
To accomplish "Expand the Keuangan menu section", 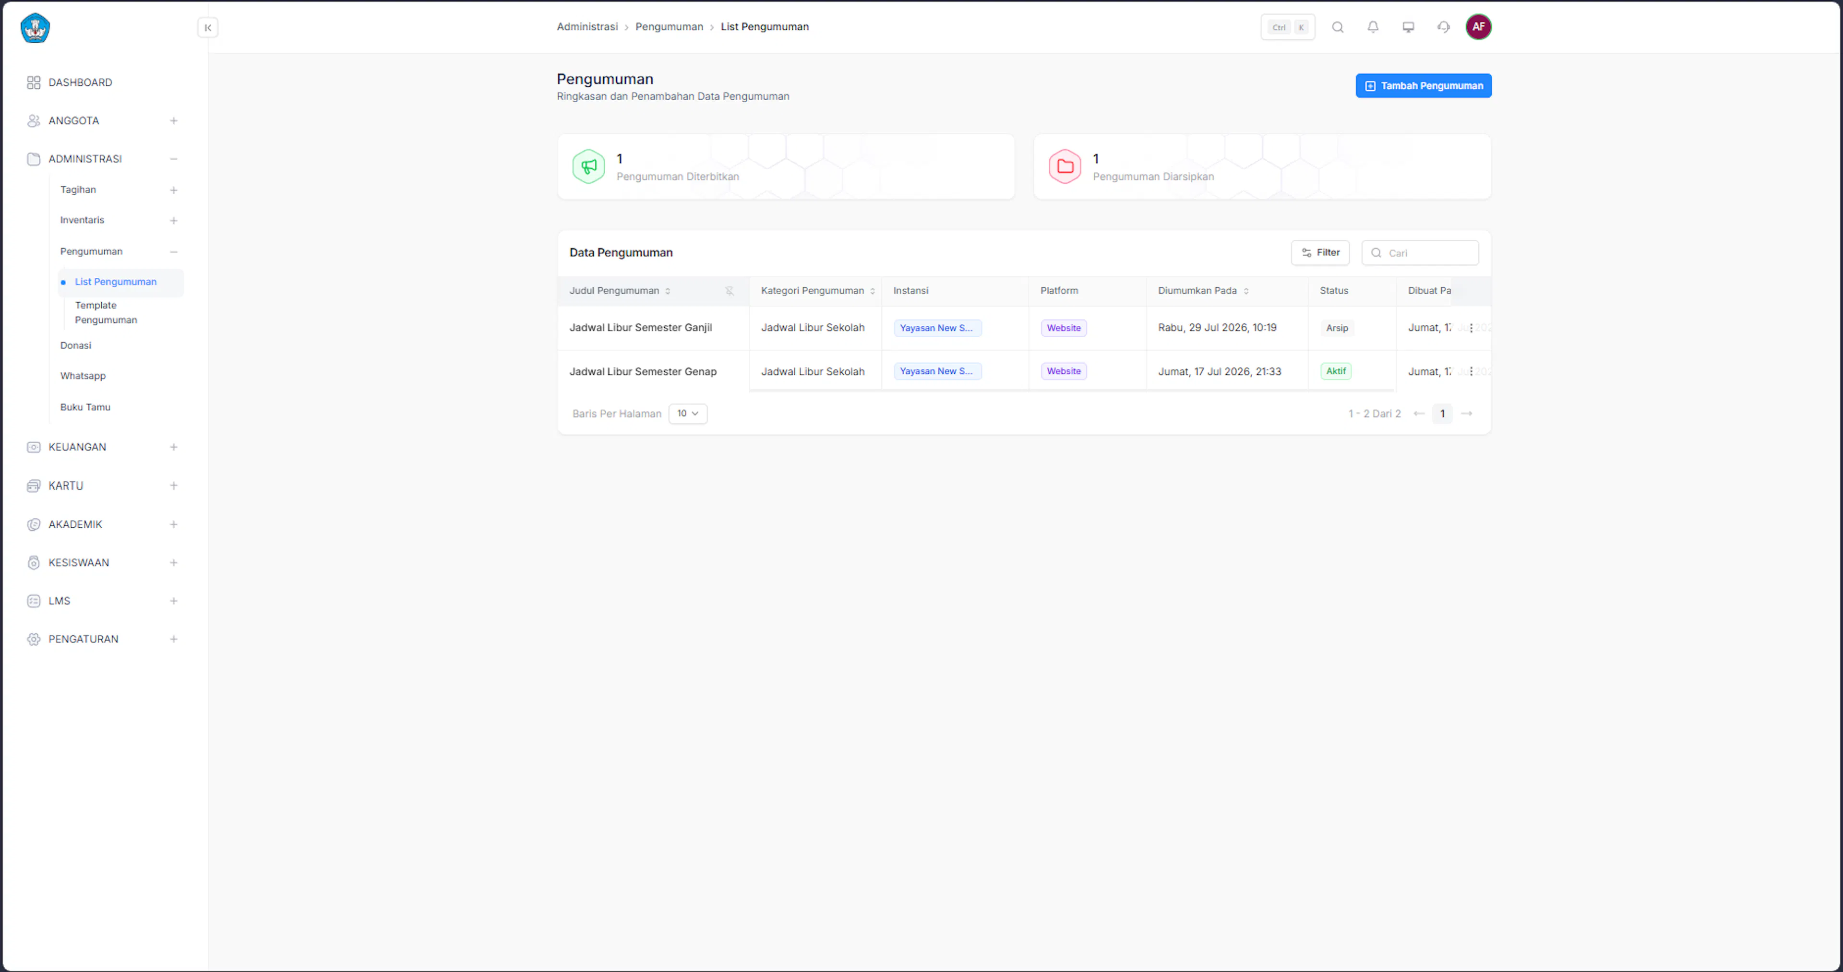I will click(173, 447).
